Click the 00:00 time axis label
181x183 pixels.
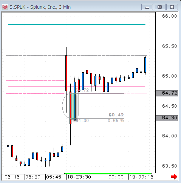coord(116,177)
